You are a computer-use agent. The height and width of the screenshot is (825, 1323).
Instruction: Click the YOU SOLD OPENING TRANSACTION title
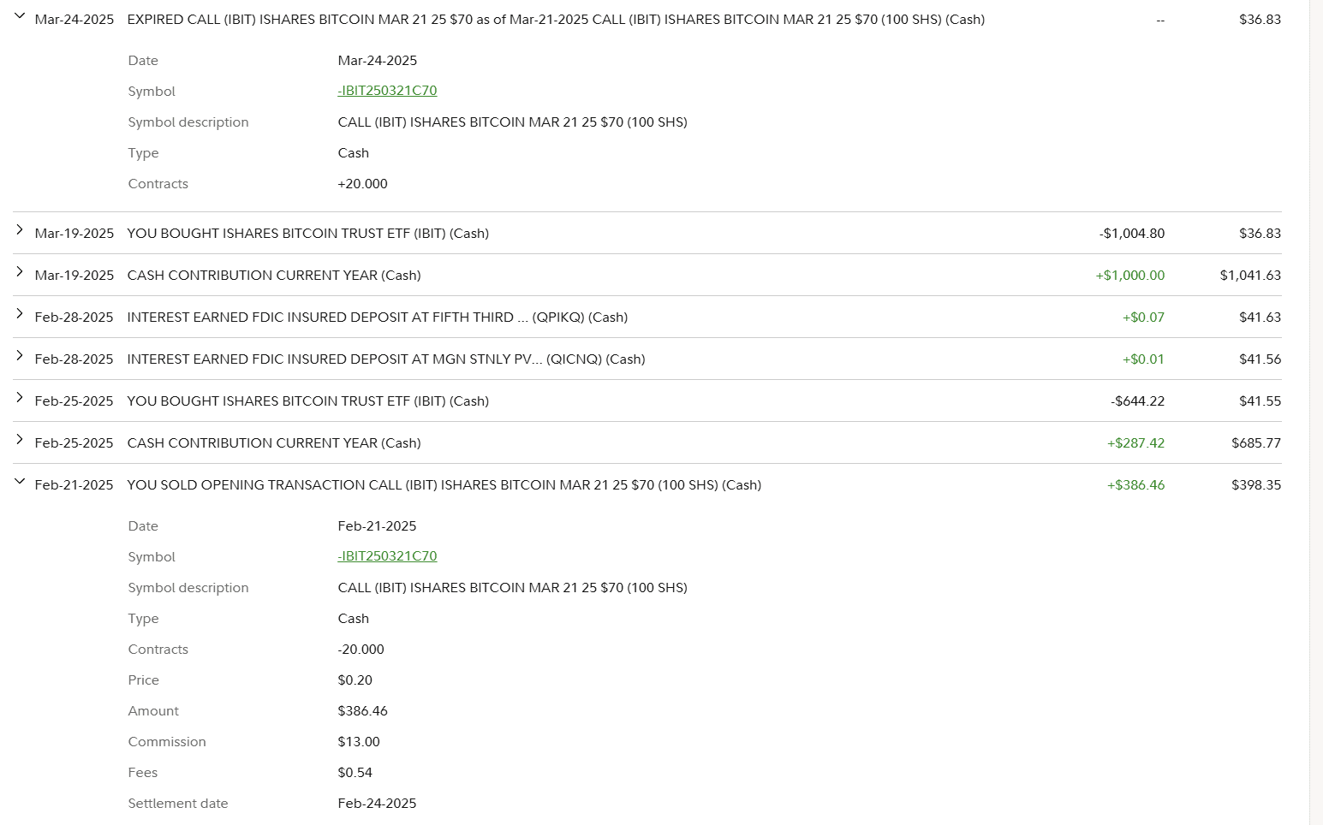point(444,485)
